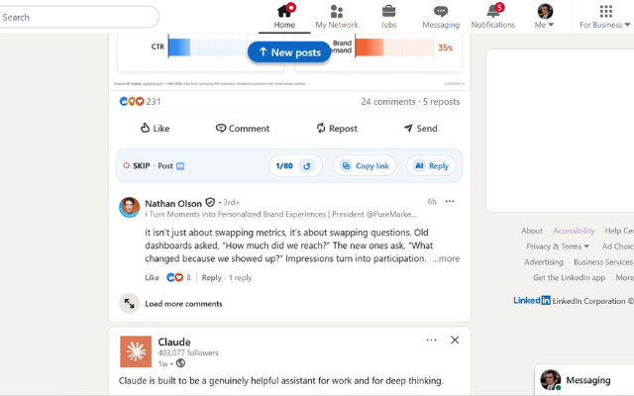The width and height of the screenshot is (634, 396).
Task: Click the 403,077 followers text
Action: coord(187,352)
